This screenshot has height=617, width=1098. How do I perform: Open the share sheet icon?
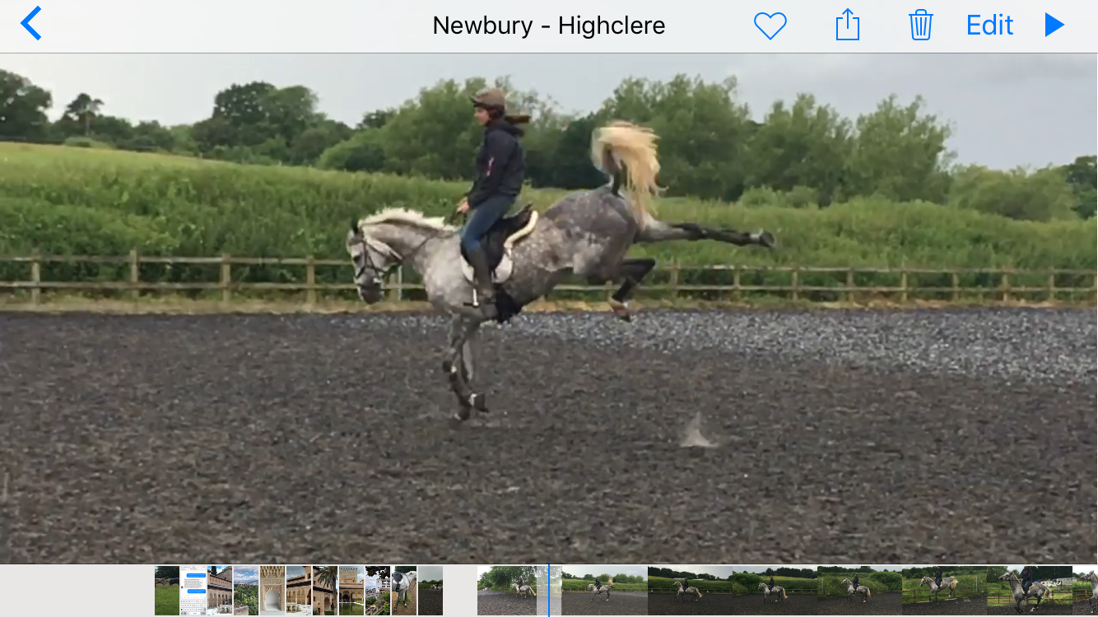click(x=847, y=25)
